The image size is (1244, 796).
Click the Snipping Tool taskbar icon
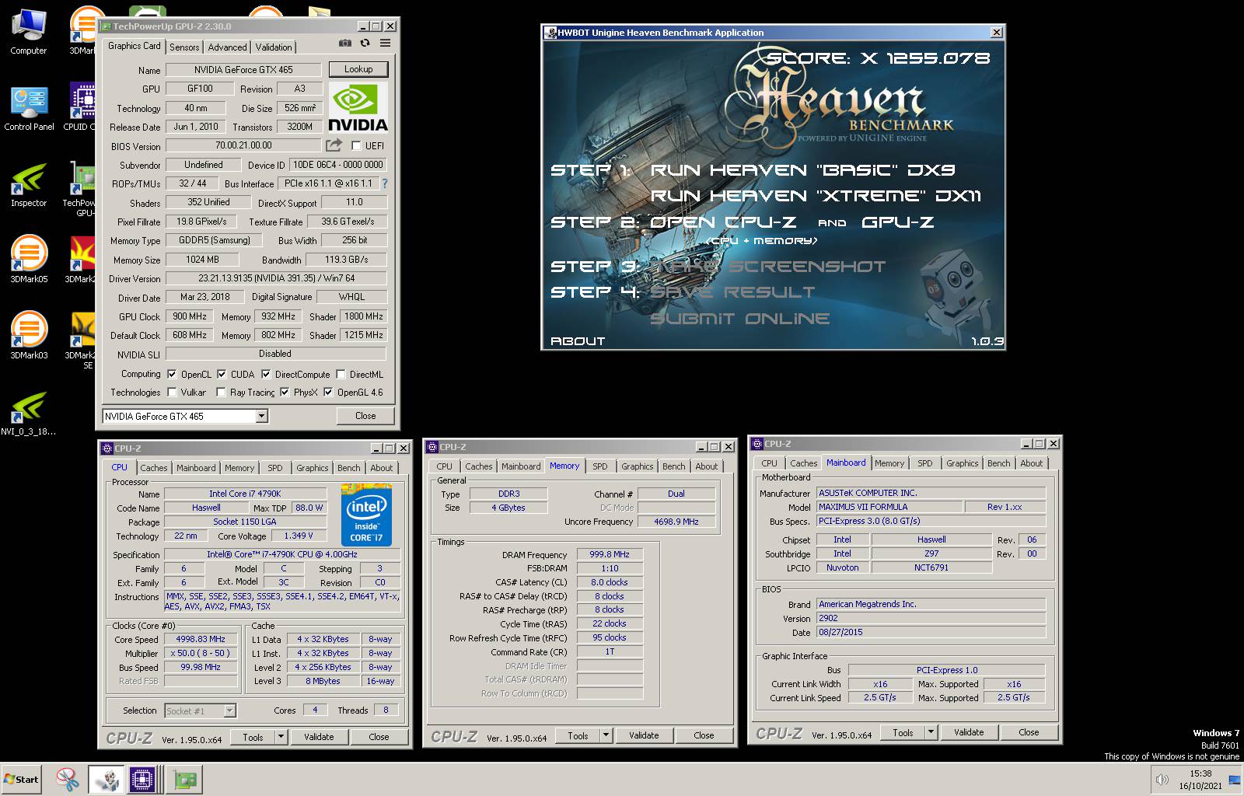68,779
